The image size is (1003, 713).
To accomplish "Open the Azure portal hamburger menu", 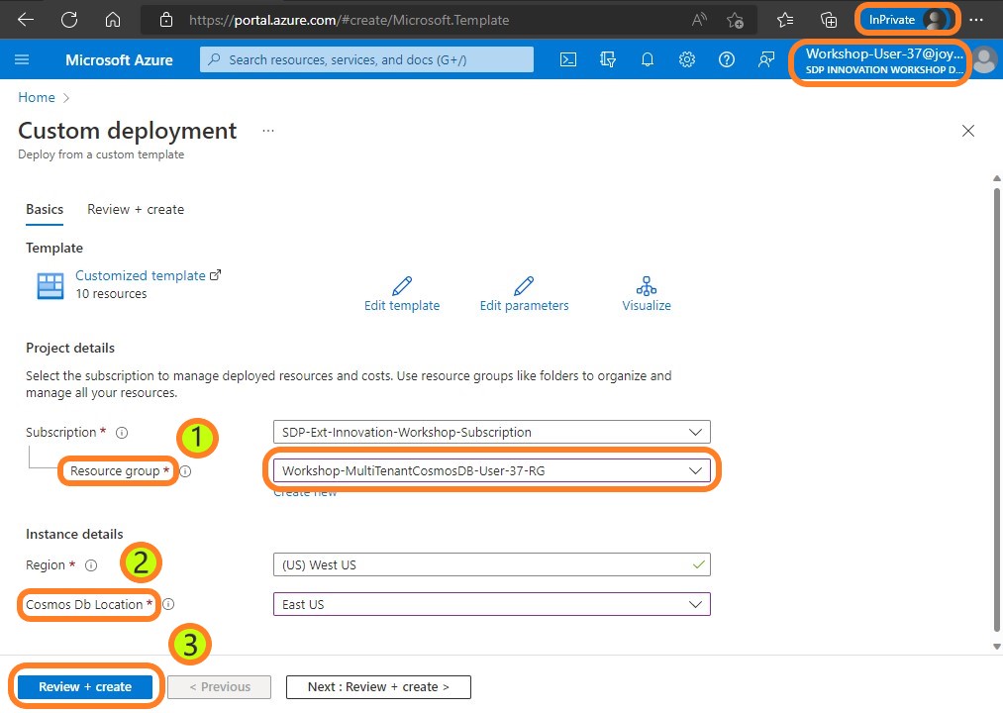I will pos(22,59).
